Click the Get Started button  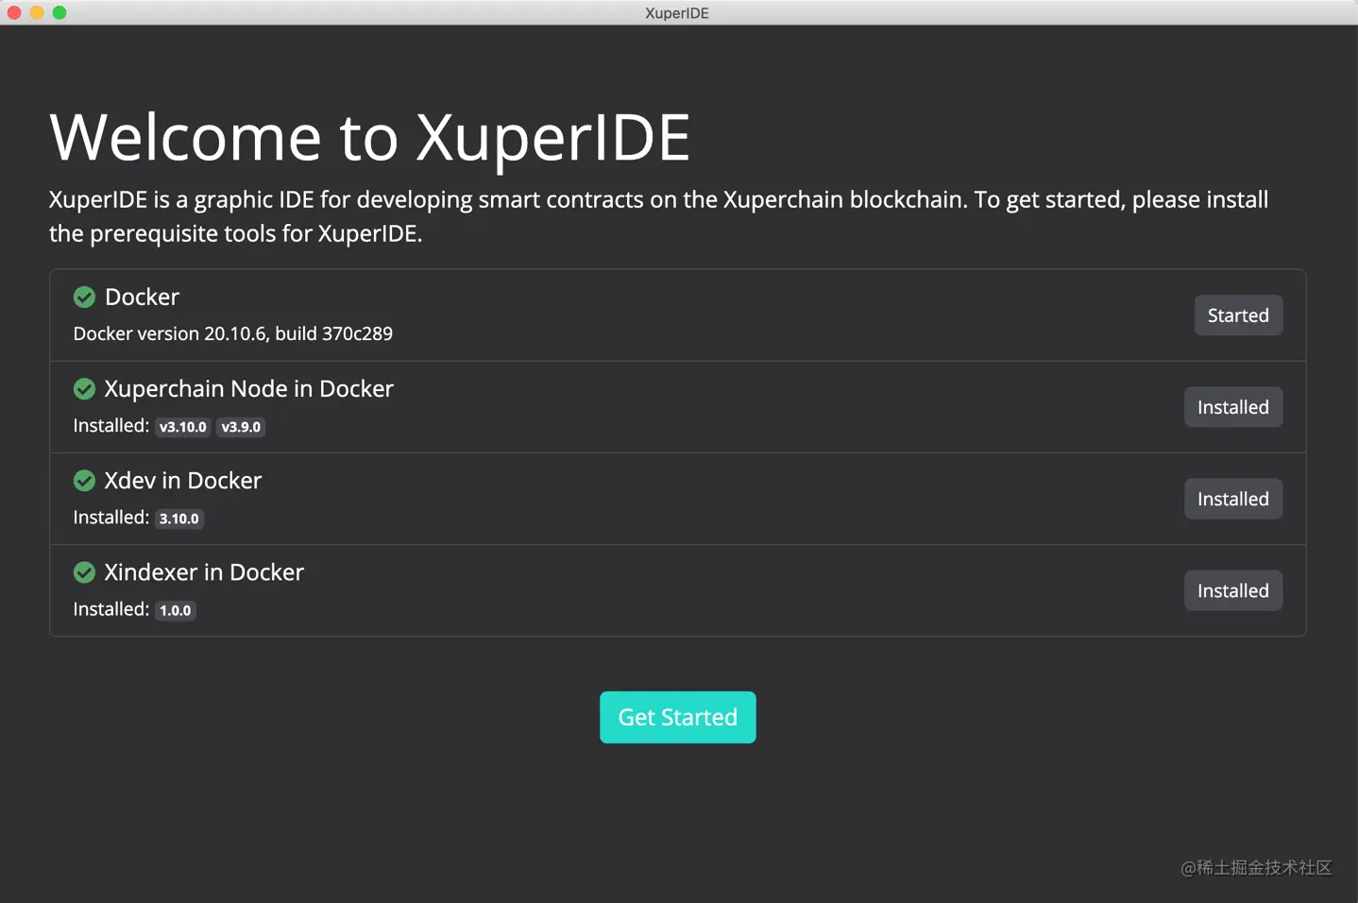click(x=677, y=717)
